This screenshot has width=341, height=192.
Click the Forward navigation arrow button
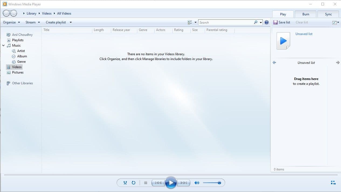click(13, 13)
